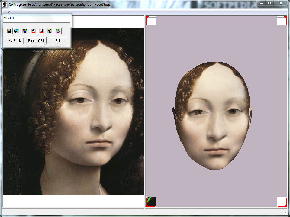The image size is (290, 217).
Task: Click the bottom-left corner square with green line
Action: [151, 202]
